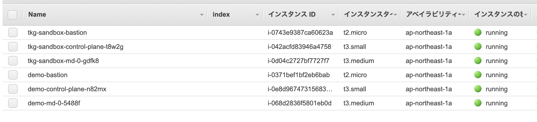The width and height of the screenshot is (537, 122).
Task: Click running status text for demo-control-plane-n82mx
Action: pyautogui.click(x=497, y=89)
